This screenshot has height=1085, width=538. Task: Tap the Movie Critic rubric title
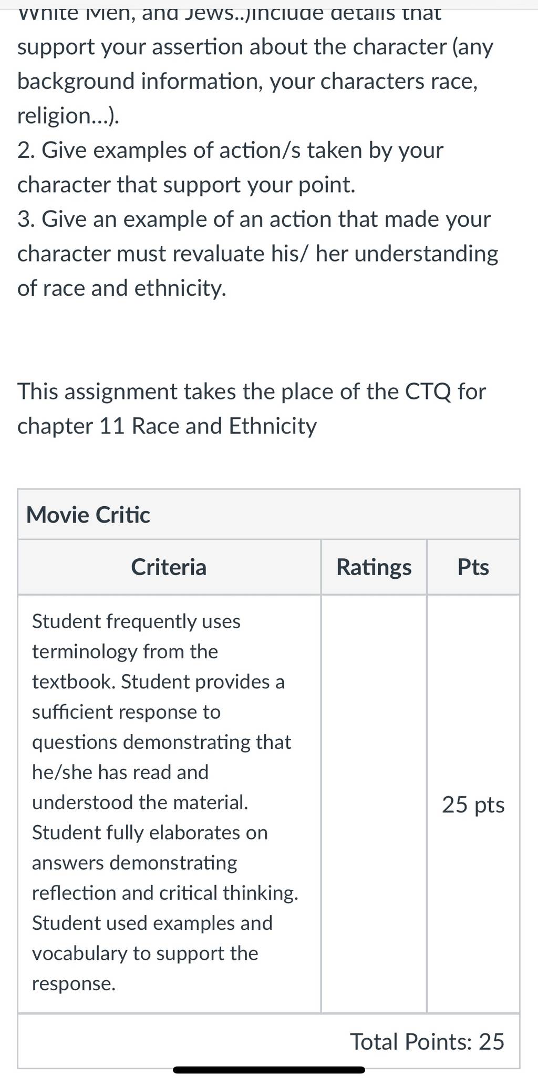pos(88,515)
